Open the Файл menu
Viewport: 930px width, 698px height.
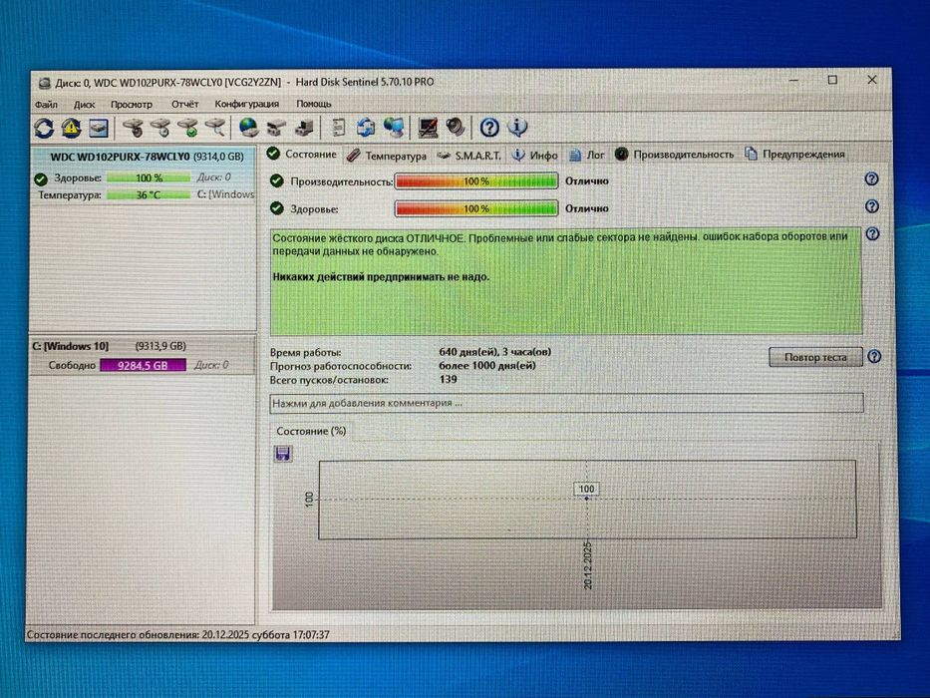[x=46, y=105]
